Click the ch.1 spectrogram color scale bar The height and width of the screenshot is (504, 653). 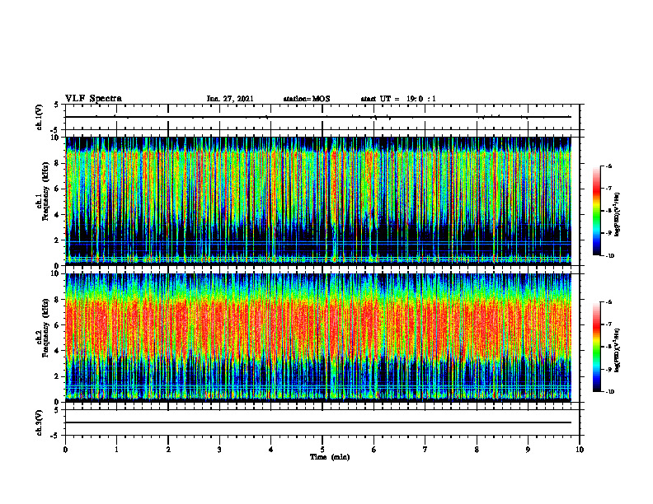point(596,211)
